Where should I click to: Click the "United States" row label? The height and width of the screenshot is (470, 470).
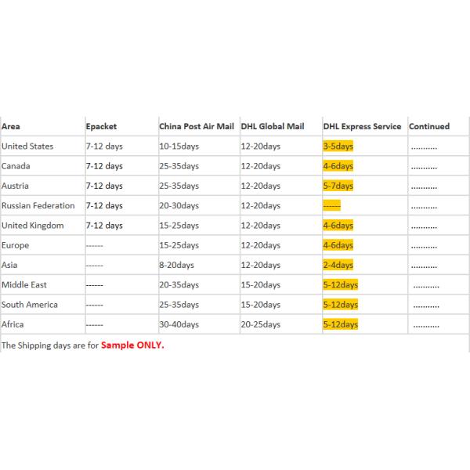pos(27,146)
